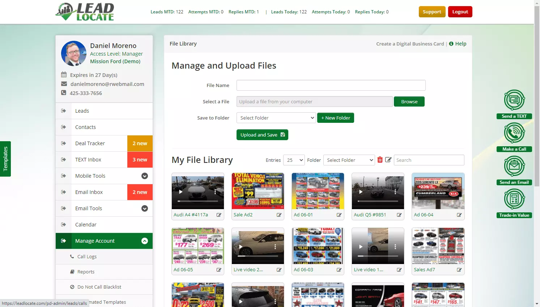The image size is (540, 307).
Task: Open the Calendar menu item
Action: 104,225
